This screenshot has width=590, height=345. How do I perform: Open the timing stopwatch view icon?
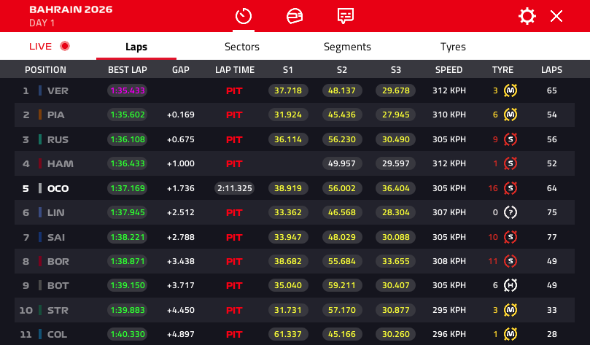coord(244,16)
